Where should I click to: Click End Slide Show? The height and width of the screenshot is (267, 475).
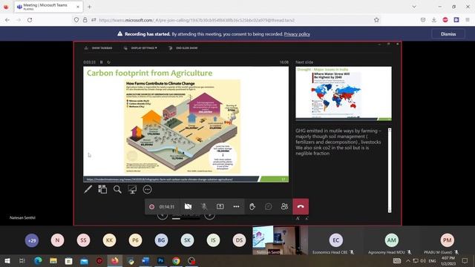coord(183,48)
